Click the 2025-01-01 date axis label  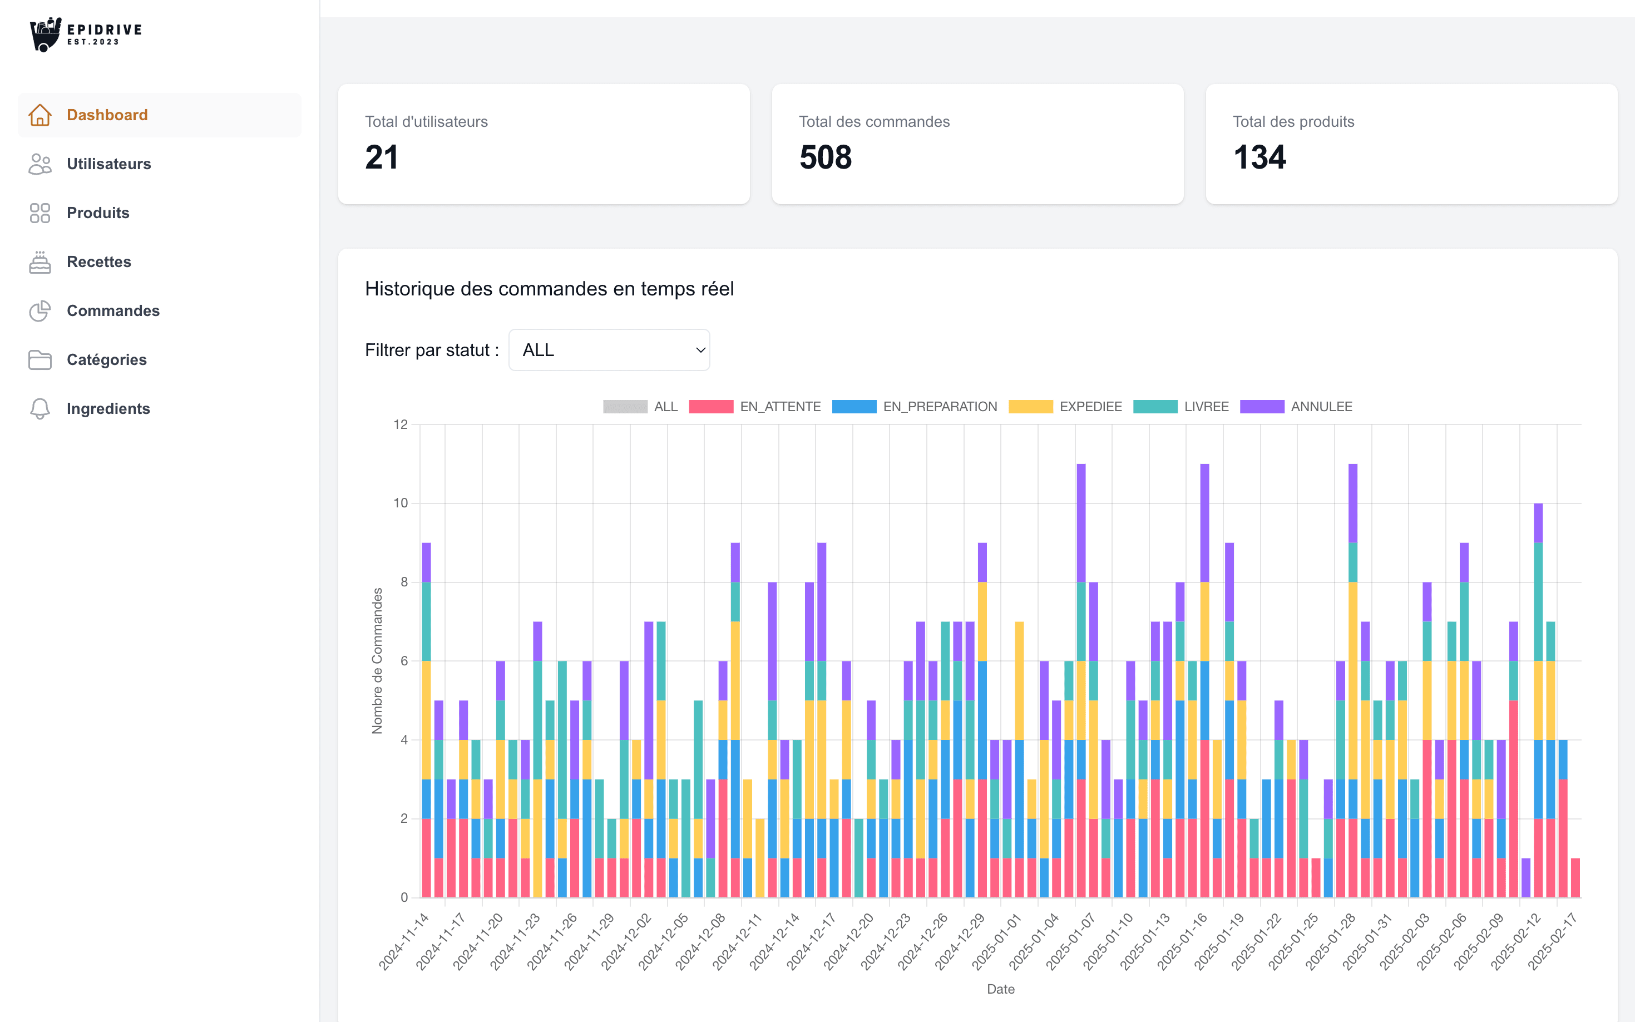(996, 941)
